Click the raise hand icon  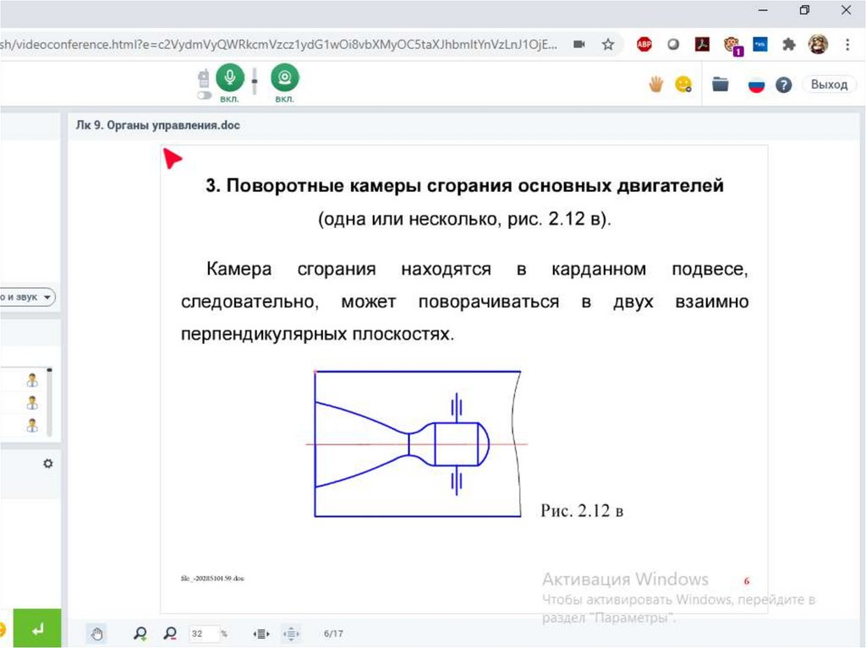(x=655, y=84)
